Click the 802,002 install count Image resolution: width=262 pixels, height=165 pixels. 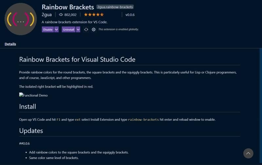[70, 15]
